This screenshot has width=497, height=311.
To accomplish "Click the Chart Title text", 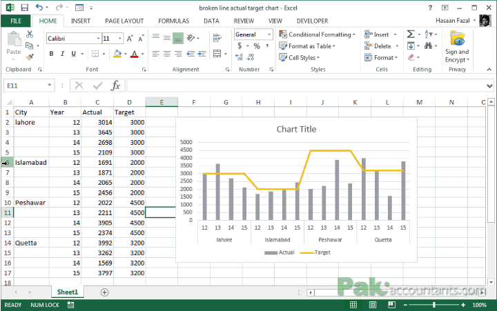I will click(x=296, y=129).
